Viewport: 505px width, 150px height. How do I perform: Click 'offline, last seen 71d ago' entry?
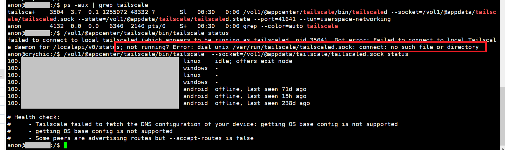260,89
